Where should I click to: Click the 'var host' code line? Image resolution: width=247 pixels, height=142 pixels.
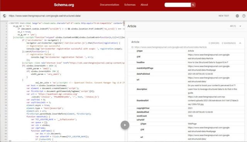coord(46,86)
